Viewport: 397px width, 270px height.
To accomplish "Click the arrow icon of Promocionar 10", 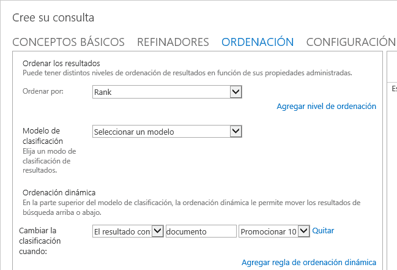I will pos(303,231).
